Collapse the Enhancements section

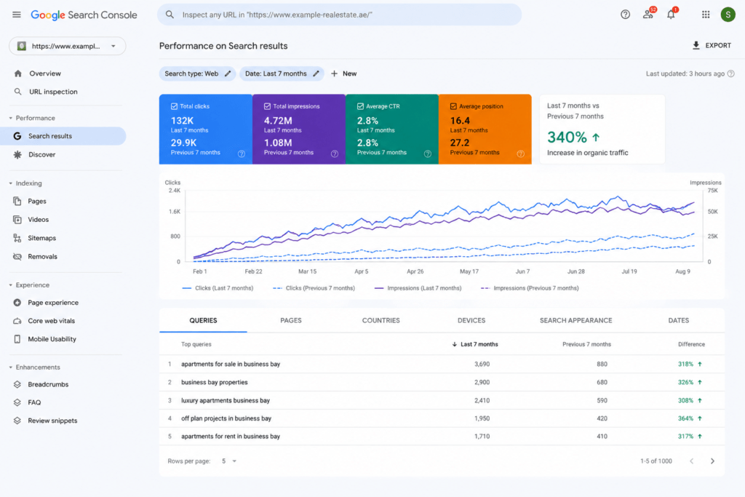pyautogui.click(x=10, y=367)
